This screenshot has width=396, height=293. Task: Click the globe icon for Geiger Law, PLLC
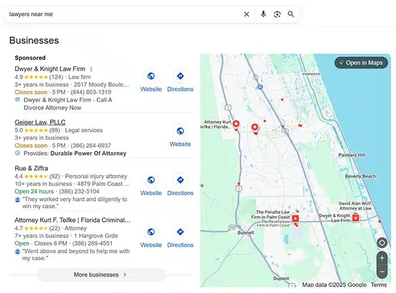point(181,131)
